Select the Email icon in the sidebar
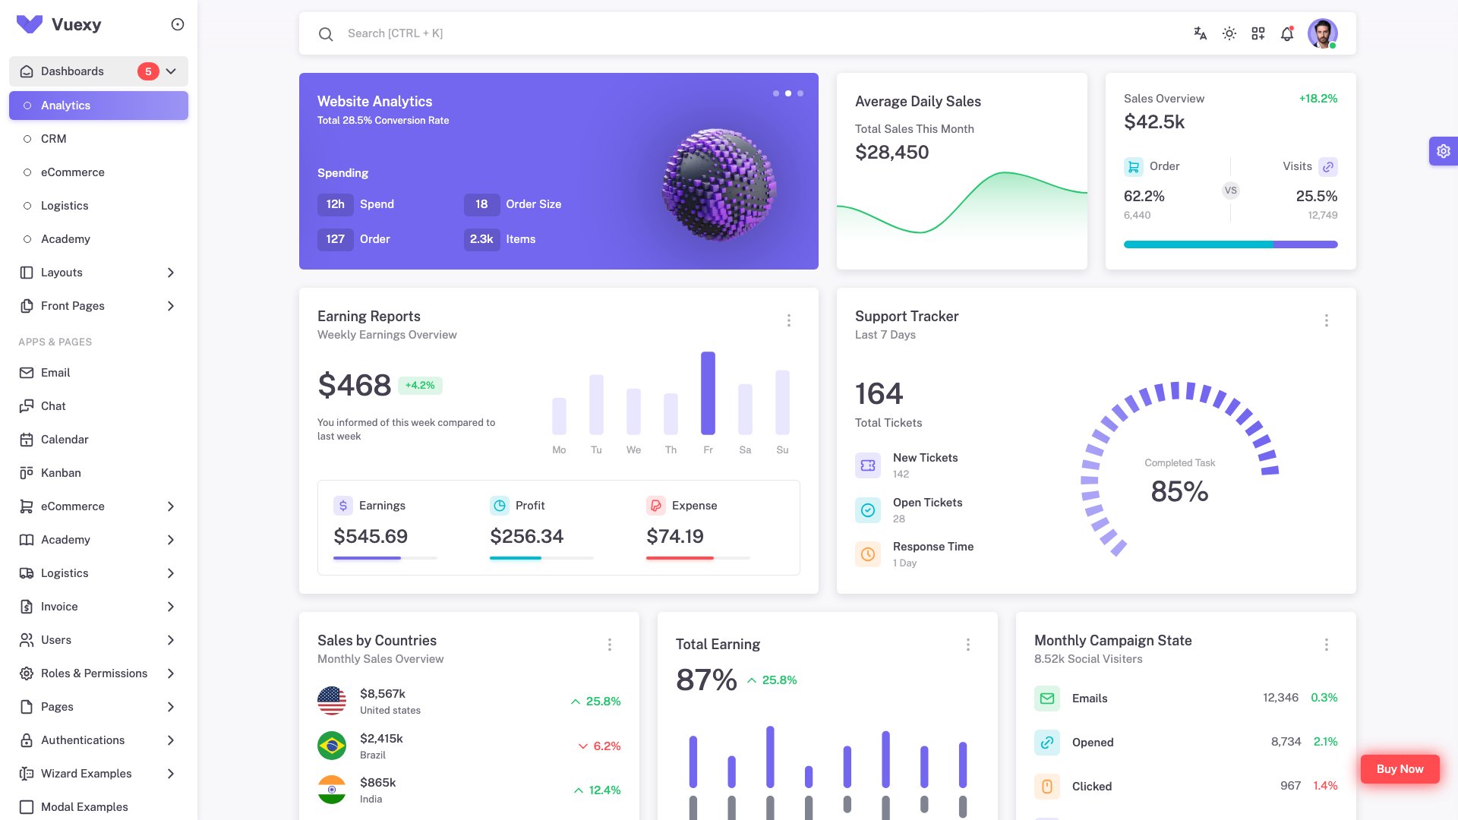This screenshot has height=820, width=1458. coord(25,372)
